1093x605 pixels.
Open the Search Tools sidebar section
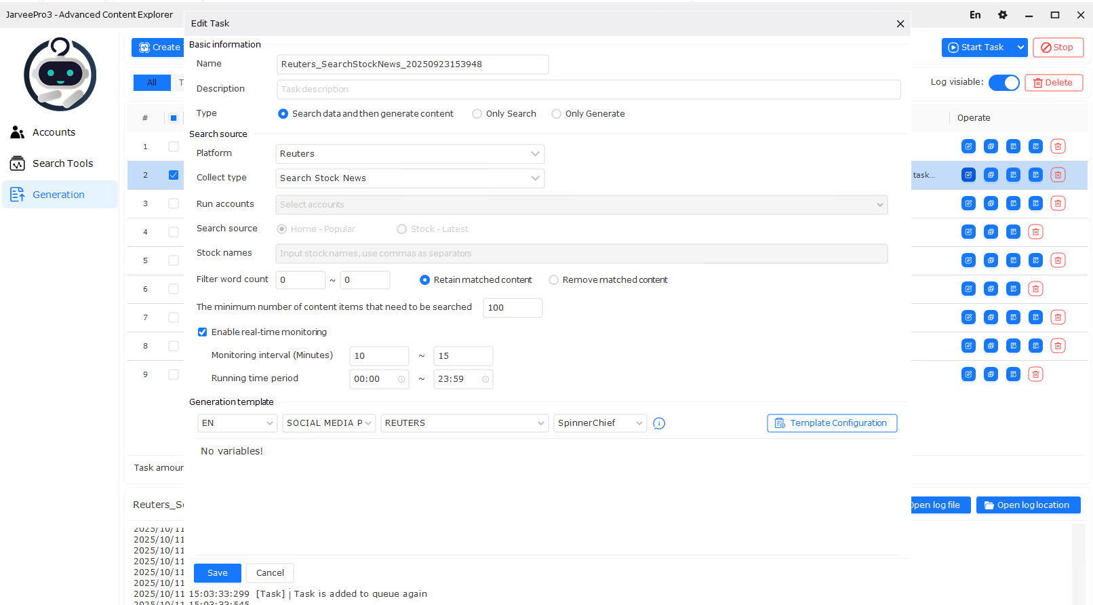click(62, 163)
